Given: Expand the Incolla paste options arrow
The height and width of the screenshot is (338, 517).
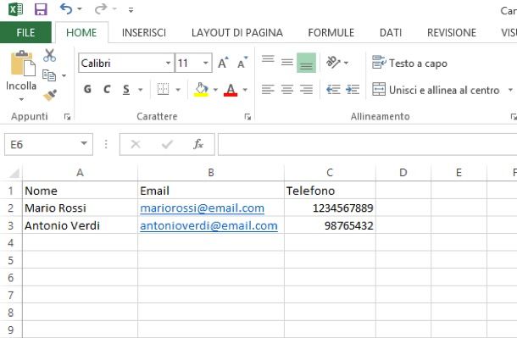Looking at the screenshot, I should (21, 99).
